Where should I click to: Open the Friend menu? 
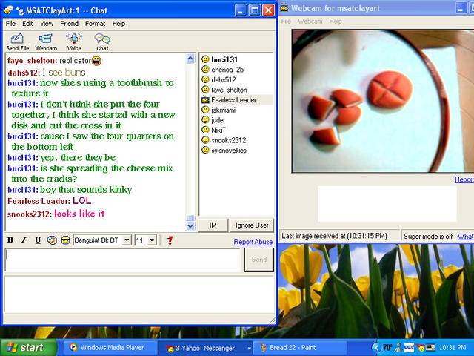click(x=69, y=24)
